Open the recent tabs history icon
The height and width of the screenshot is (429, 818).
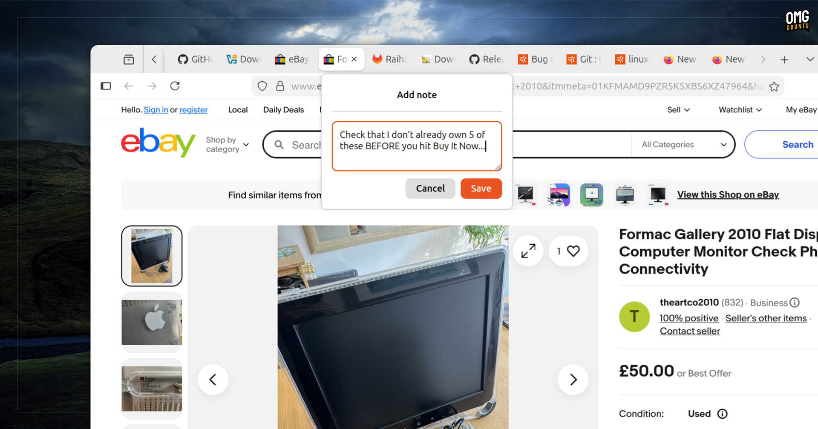coord(129,60)
